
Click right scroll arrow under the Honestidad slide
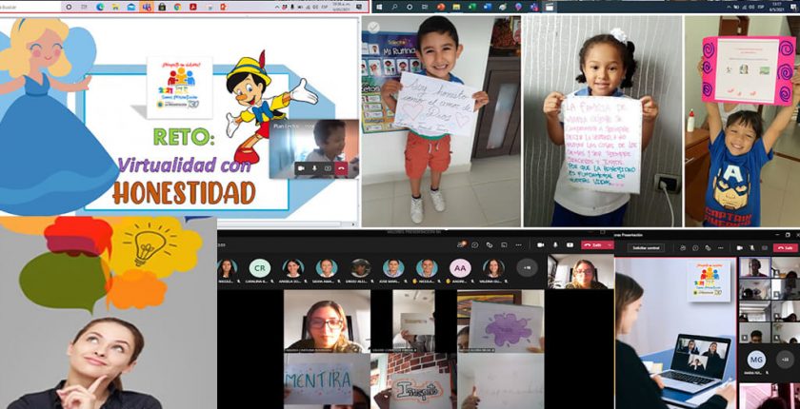tap(355, 224)
